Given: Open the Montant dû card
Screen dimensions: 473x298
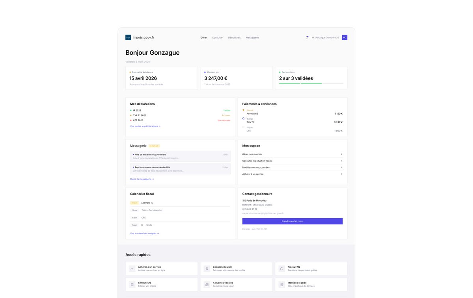Looking at the screenshot, I should [x=236, y=78].
